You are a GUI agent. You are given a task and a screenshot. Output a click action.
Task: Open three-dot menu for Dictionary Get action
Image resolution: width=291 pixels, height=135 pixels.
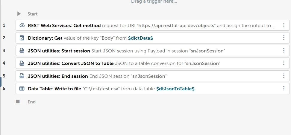pos(284,38)
